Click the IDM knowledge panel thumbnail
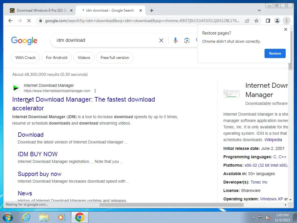Screen dimensions: 297x223 [231, 94]
